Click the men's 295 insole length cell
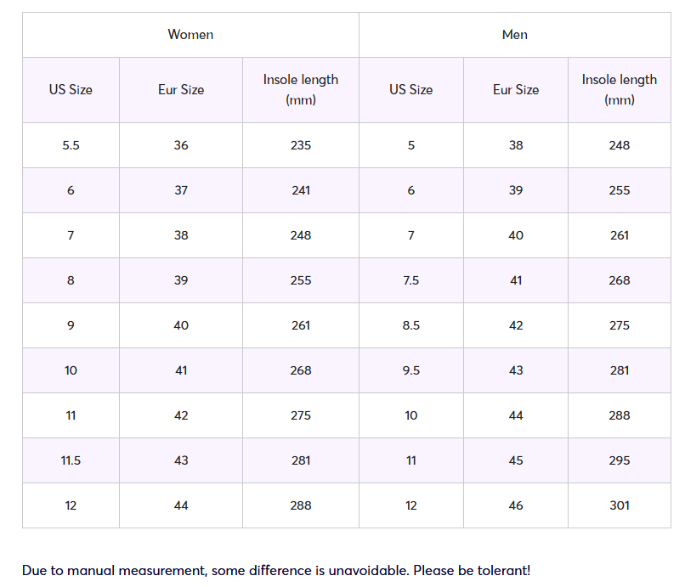 [x=619, y=460]
